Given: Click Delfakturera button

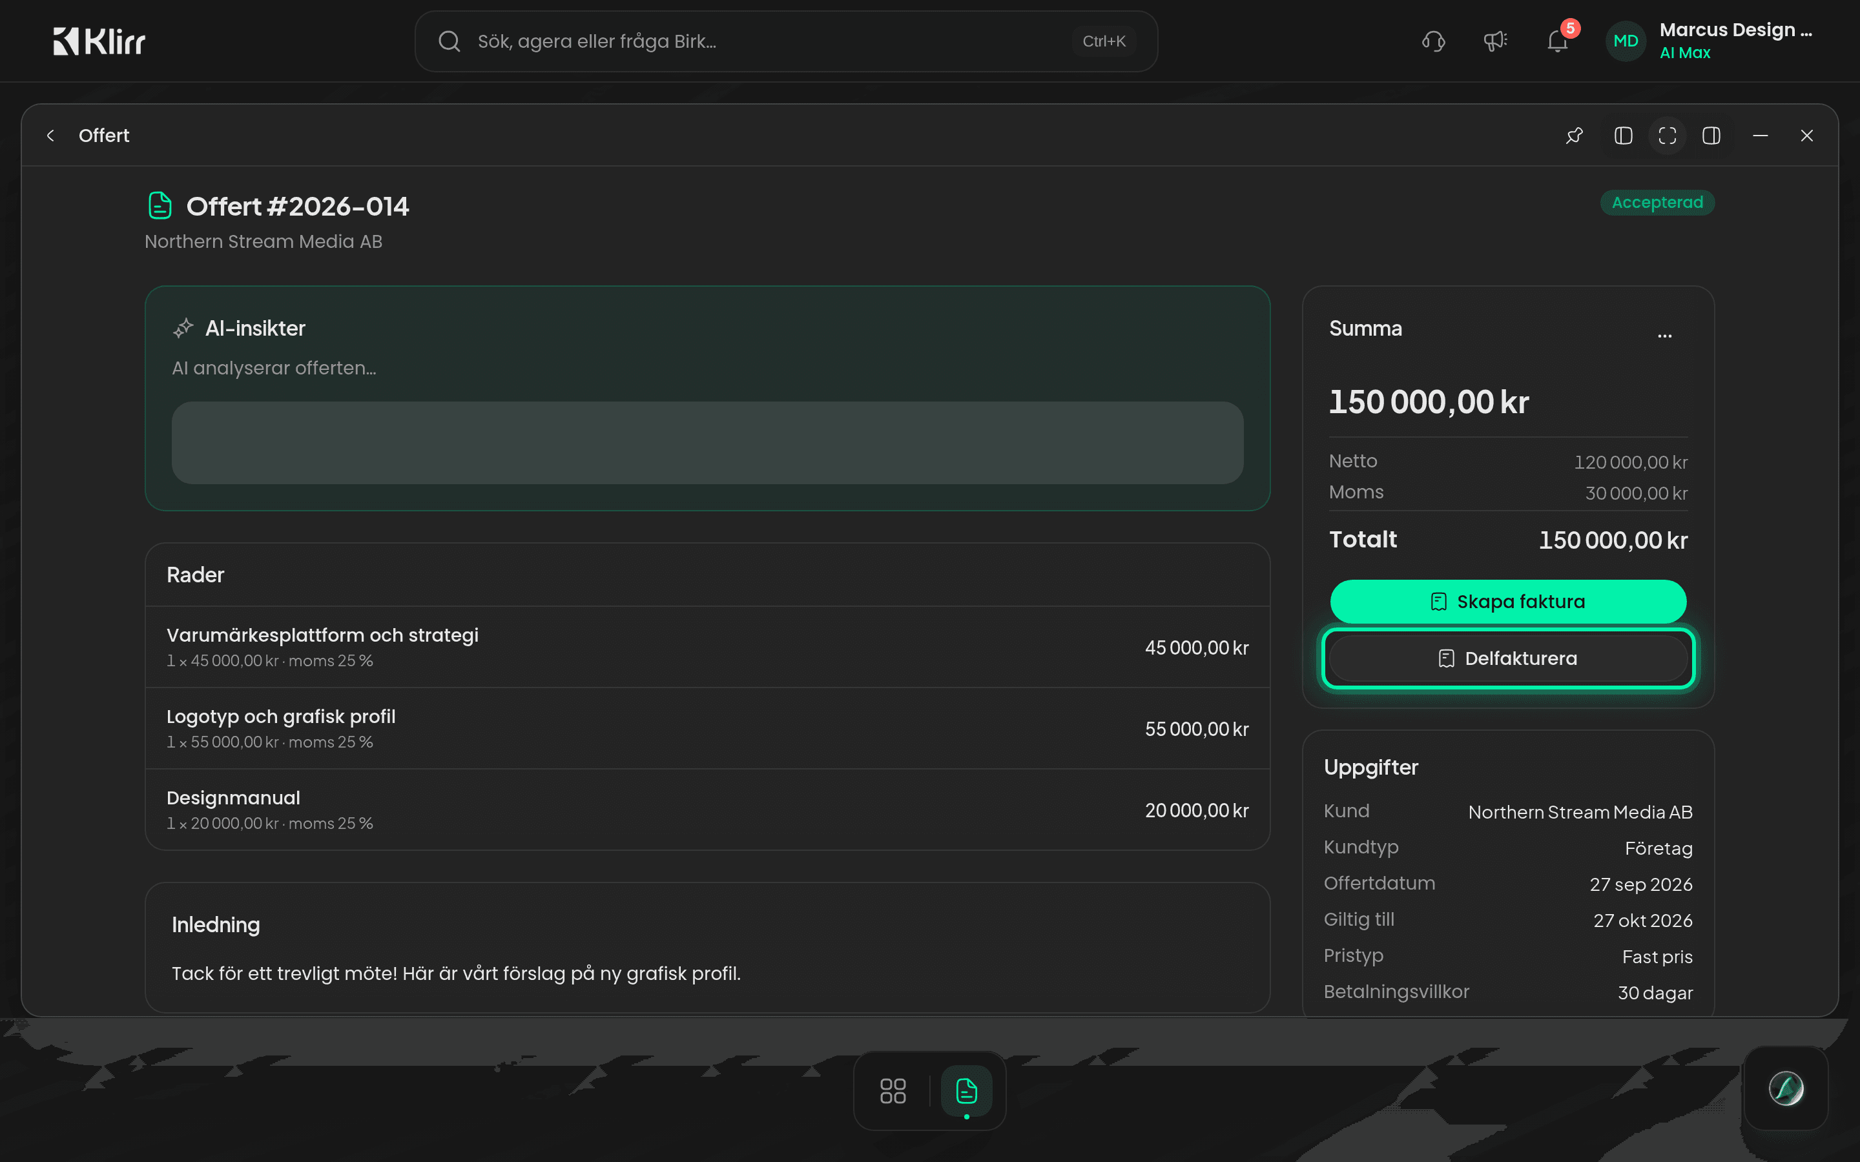Looking at the screenshot, I should tap(1508, 658).
